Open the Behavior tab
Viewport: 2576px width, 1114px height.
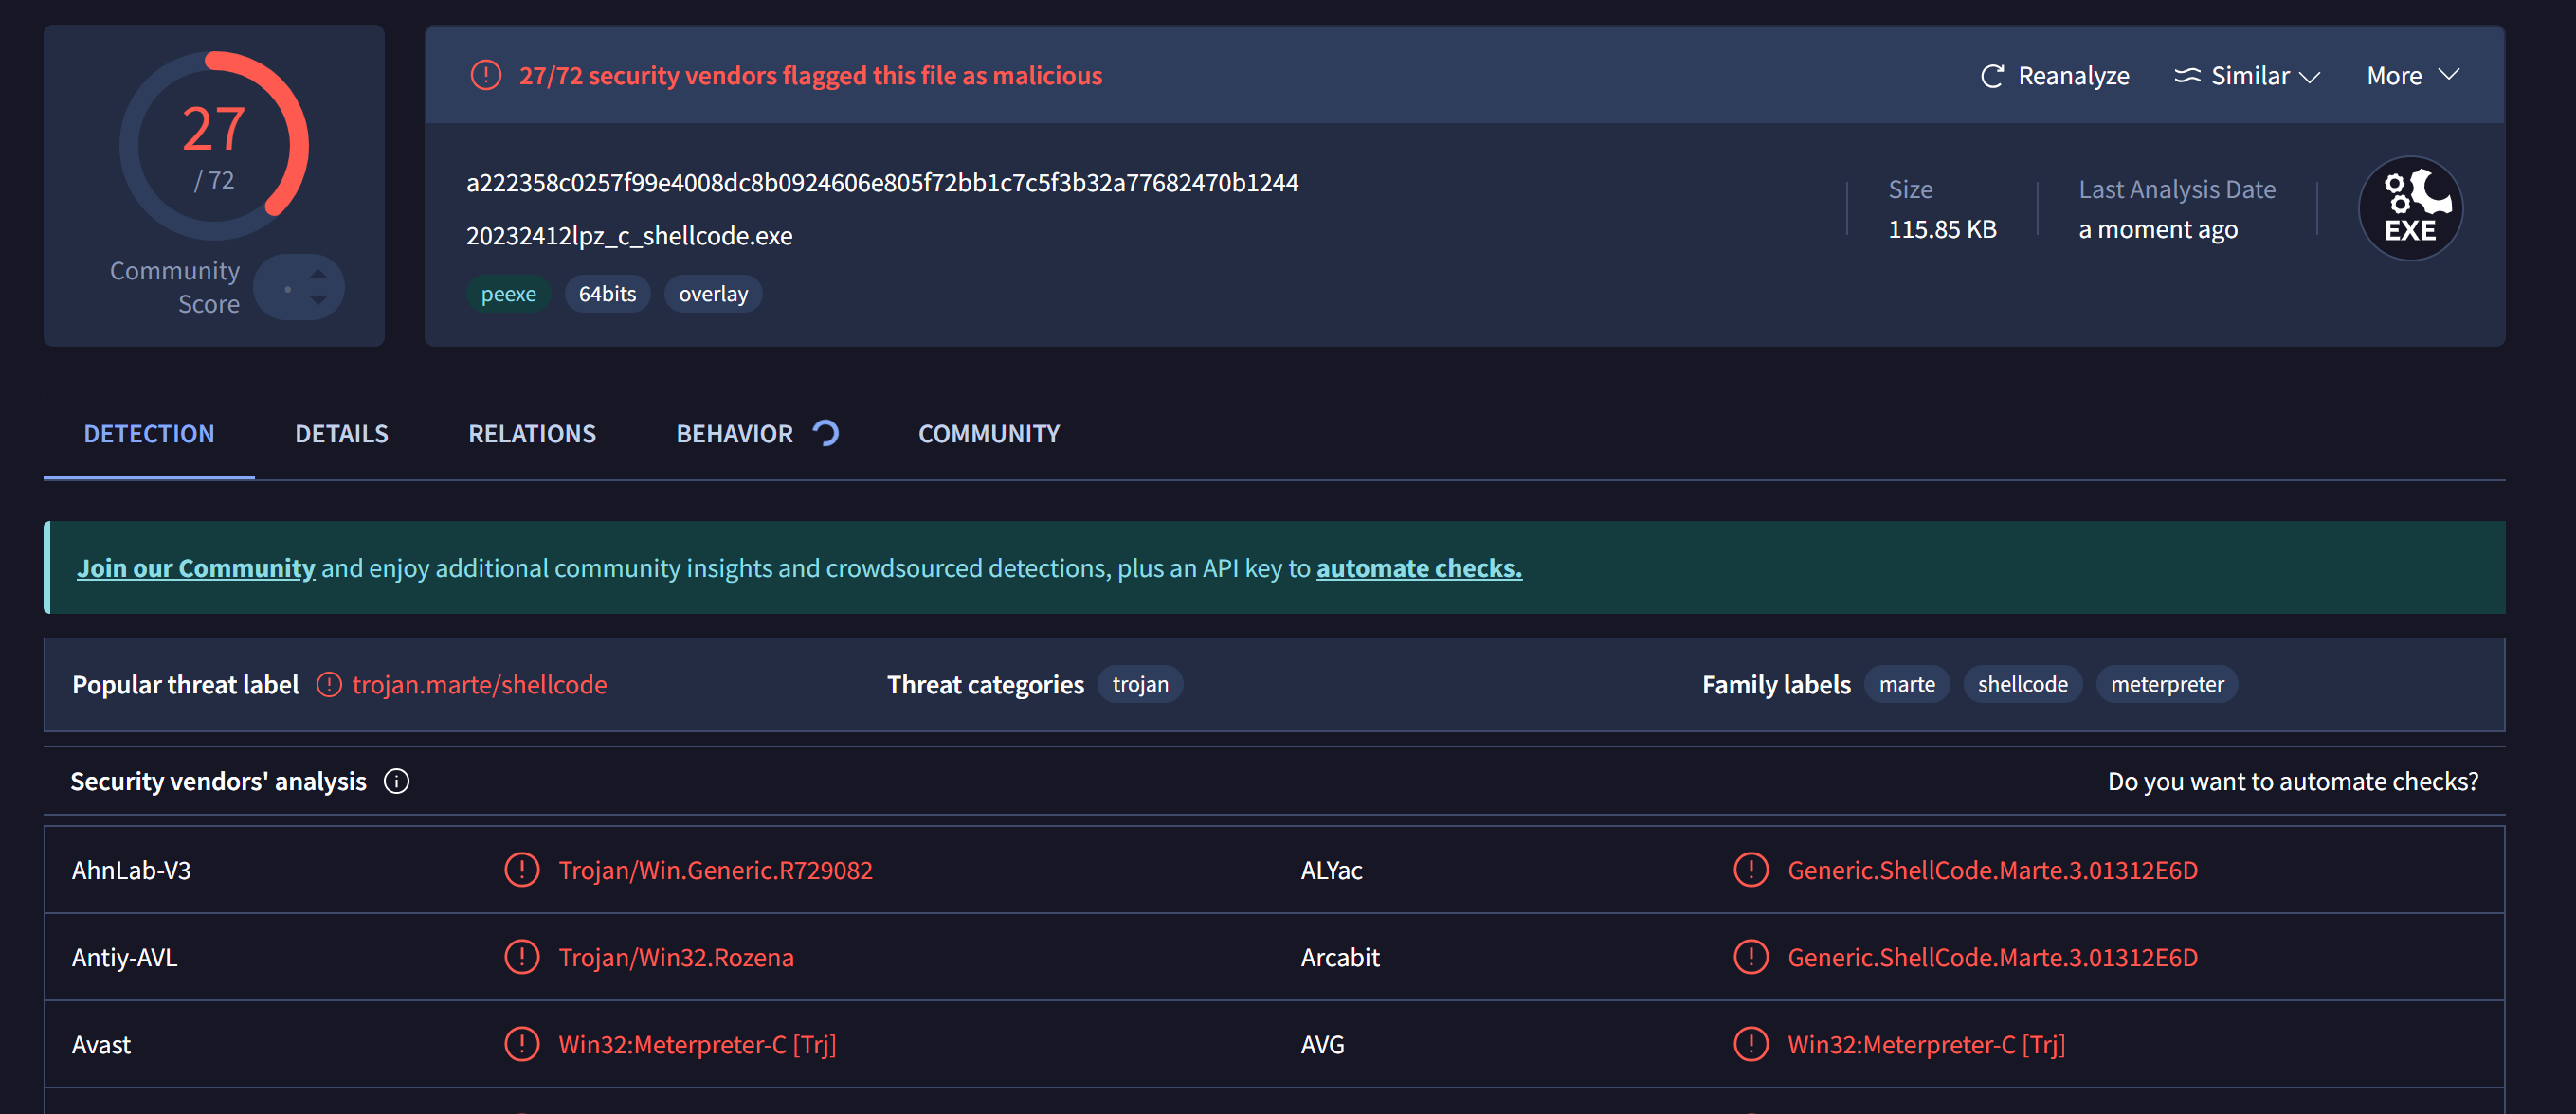734,434
